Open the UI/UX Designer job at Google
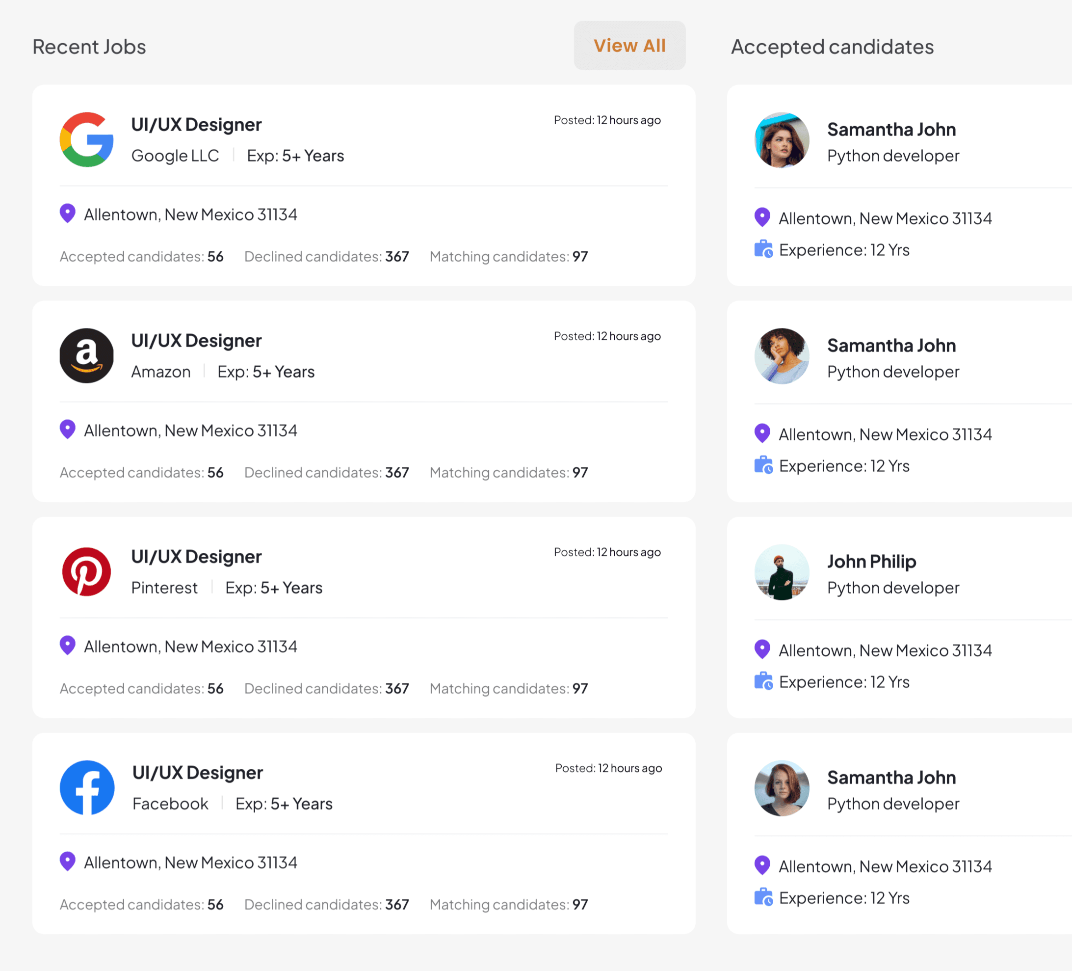1072x971 pixels. [x=196, y=124]
